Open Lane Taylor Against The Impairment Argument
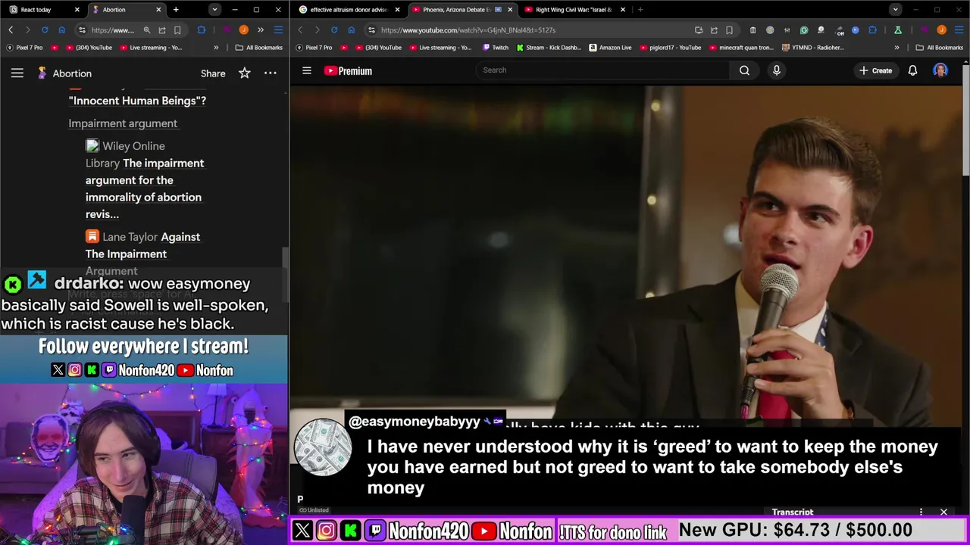Screen dimensions: 970x545 point(142,254)
